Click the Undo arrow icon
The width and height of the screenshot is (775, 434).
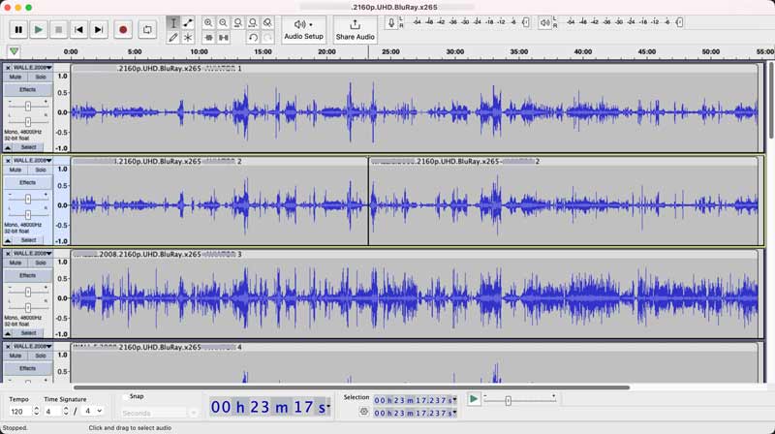coord(253,38)
